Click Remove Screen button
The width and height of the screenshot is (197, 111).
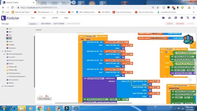click(x=73, y=24)
